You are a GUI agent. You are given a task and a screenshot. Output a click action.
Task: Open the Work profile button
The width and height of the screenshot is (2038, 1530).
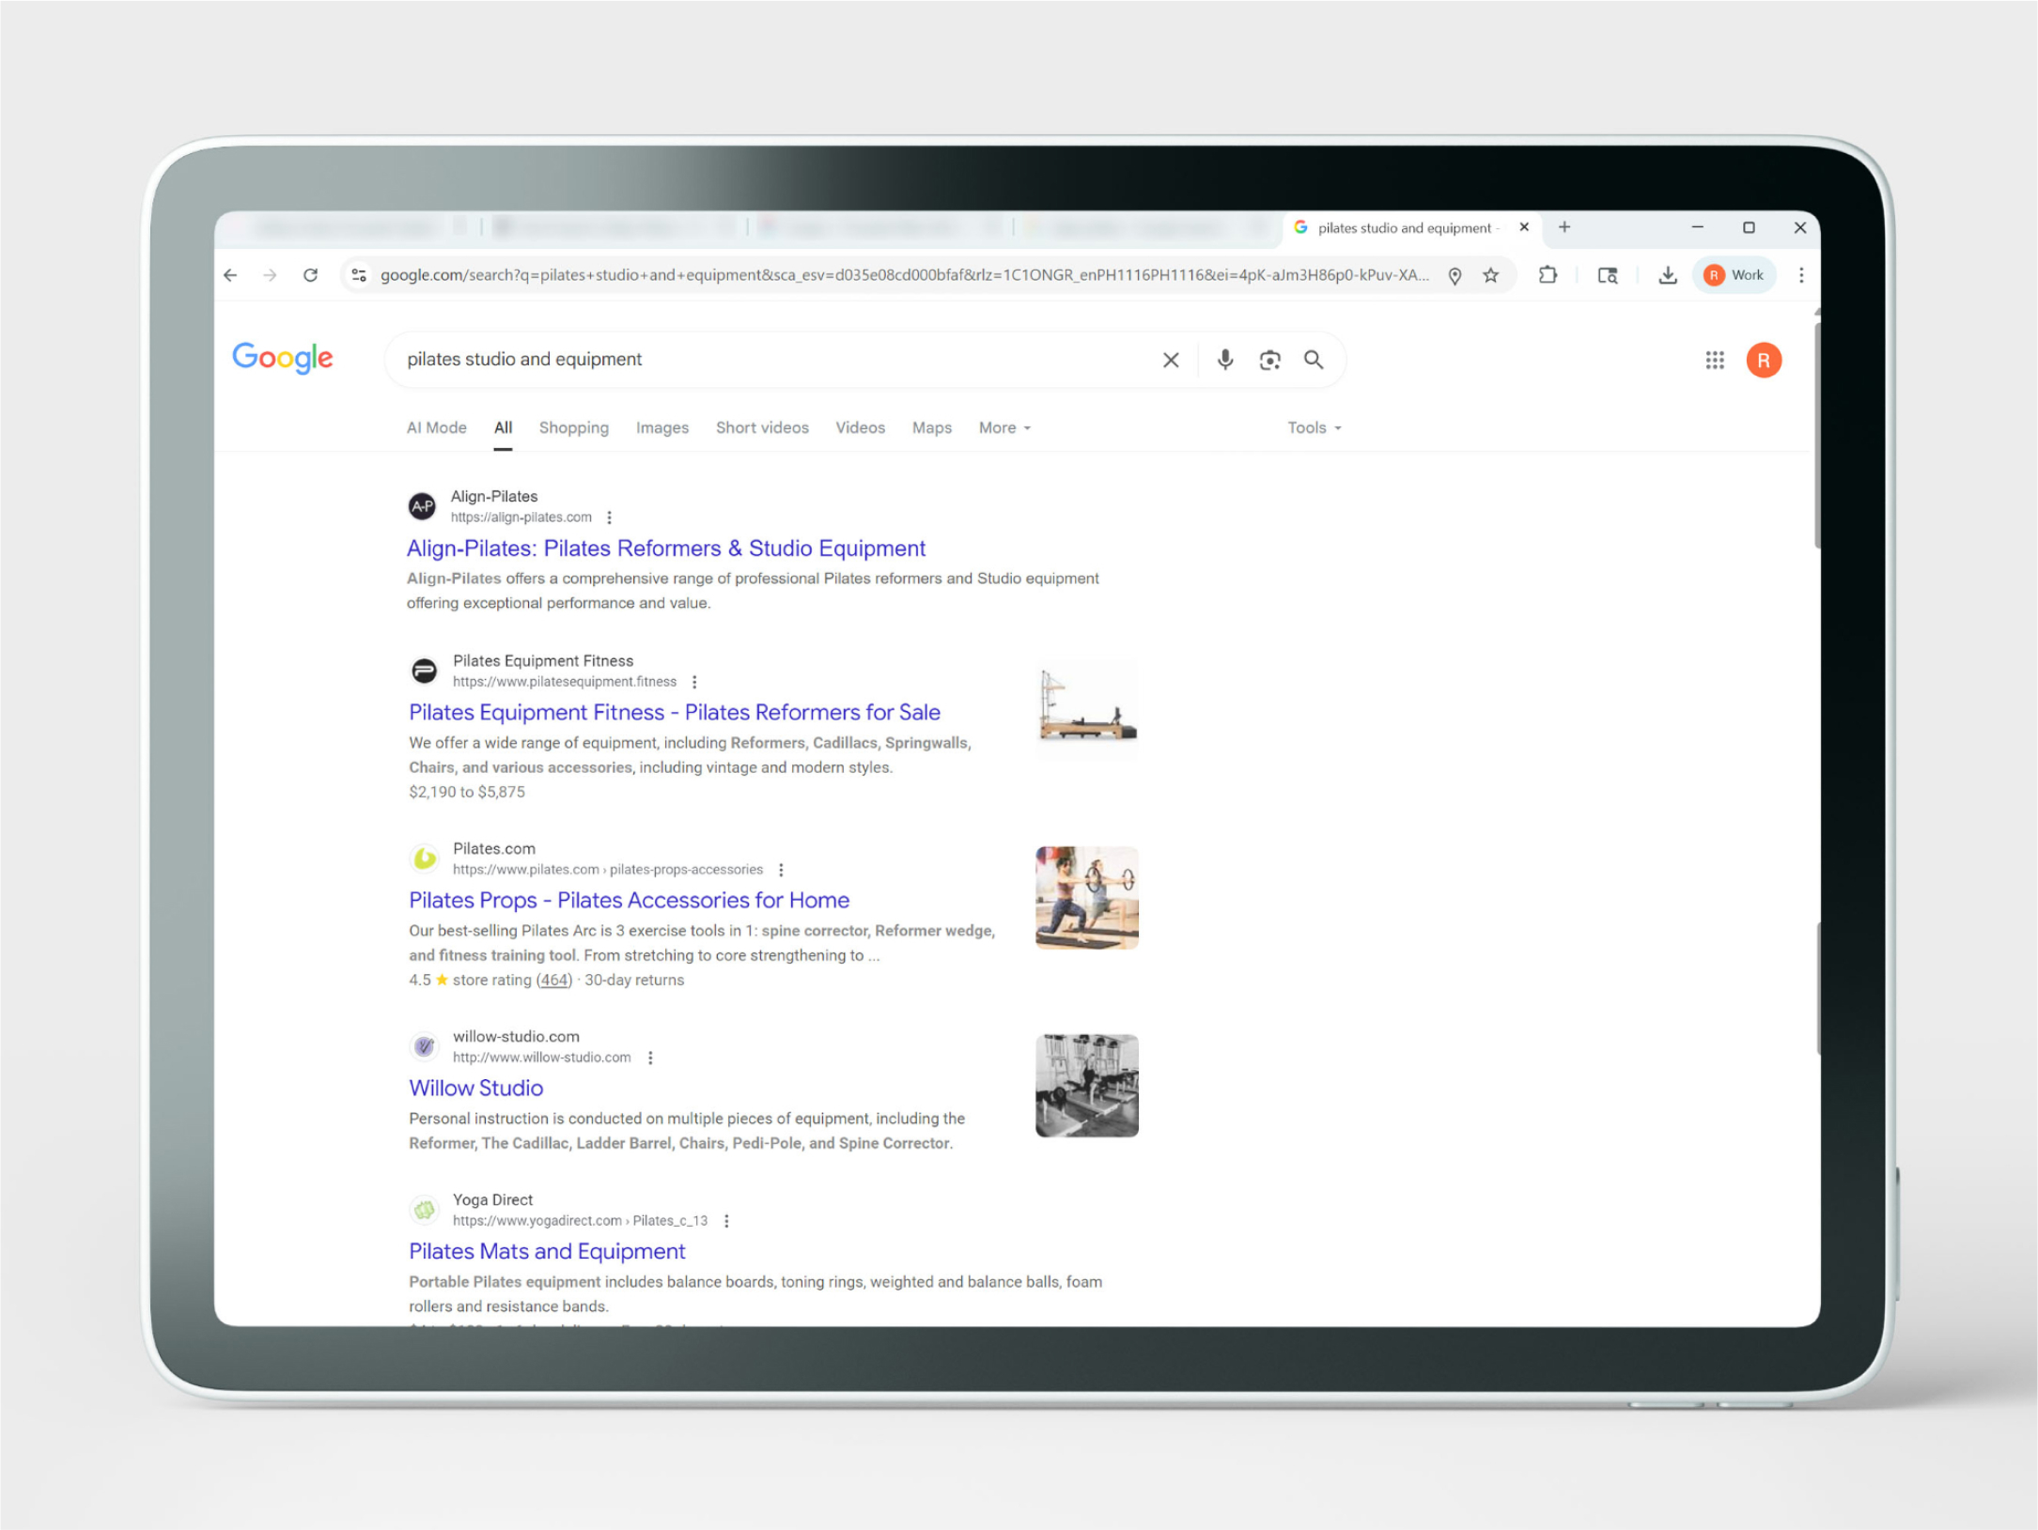click(1735, 275)
